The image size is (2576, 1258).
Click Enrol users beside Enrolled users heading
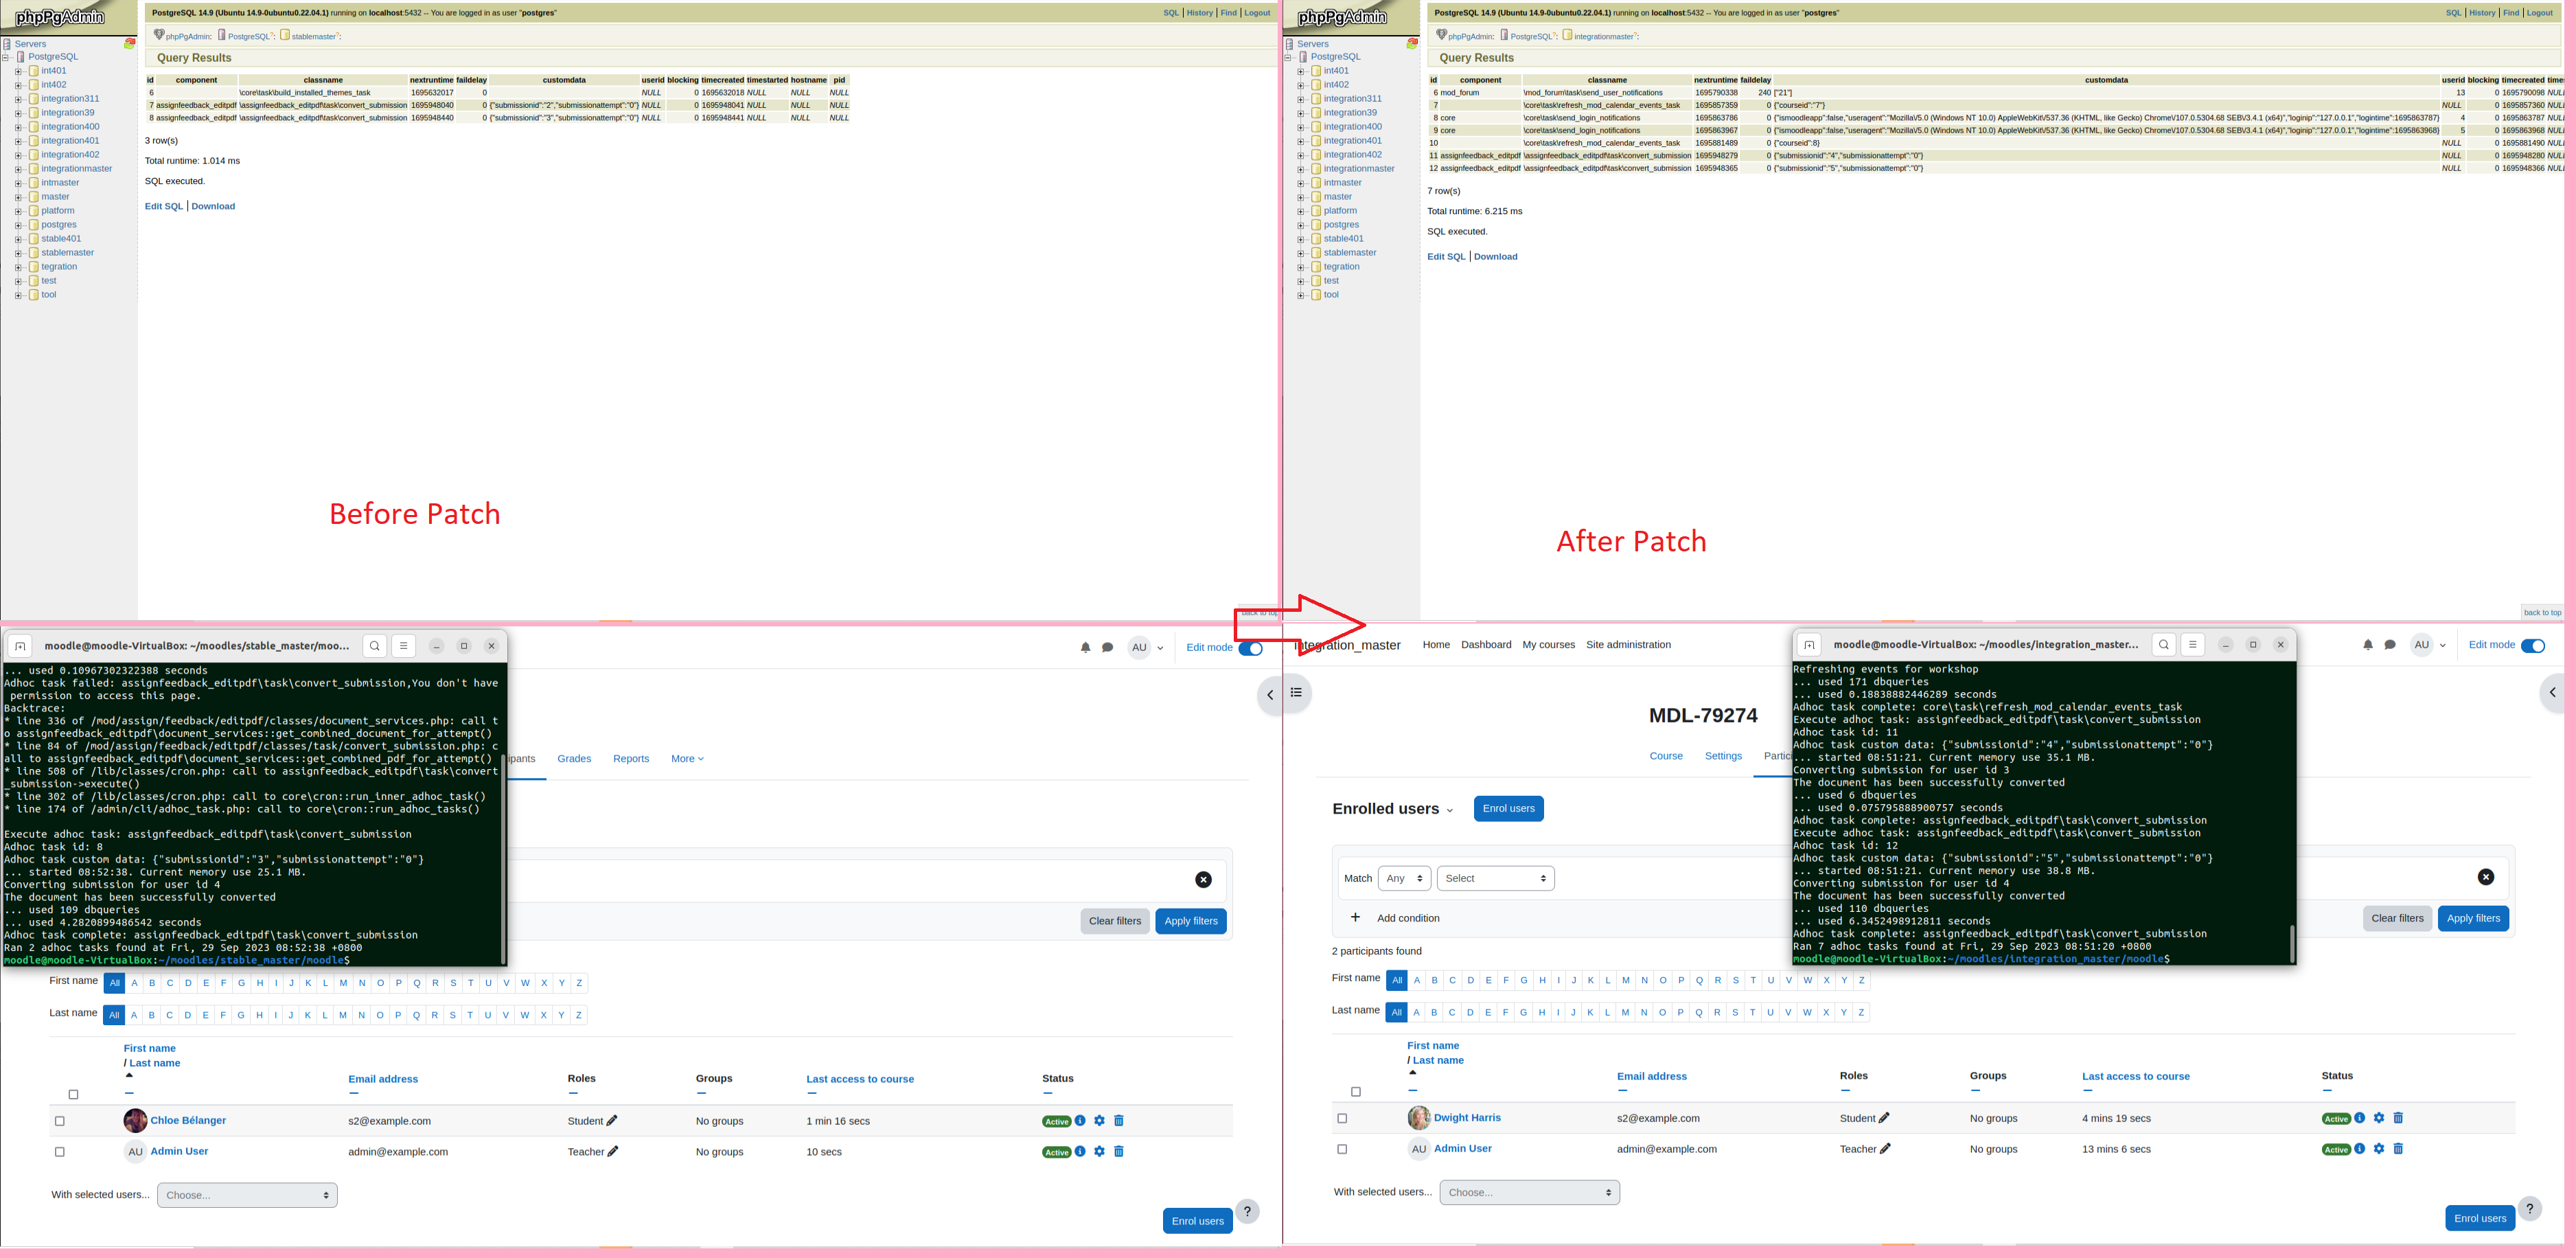1508,808
